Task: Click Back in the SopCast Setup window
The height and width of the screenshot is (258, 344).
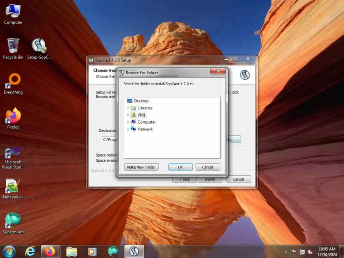Action: (185, 179)
